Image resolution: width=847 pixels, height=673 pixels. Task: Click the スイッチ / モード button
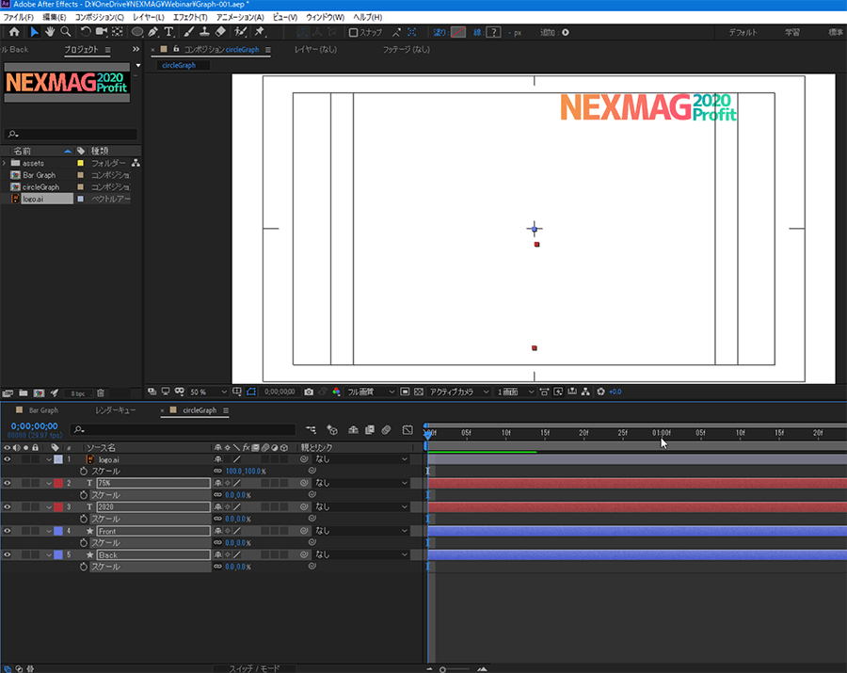pos(255,667)
